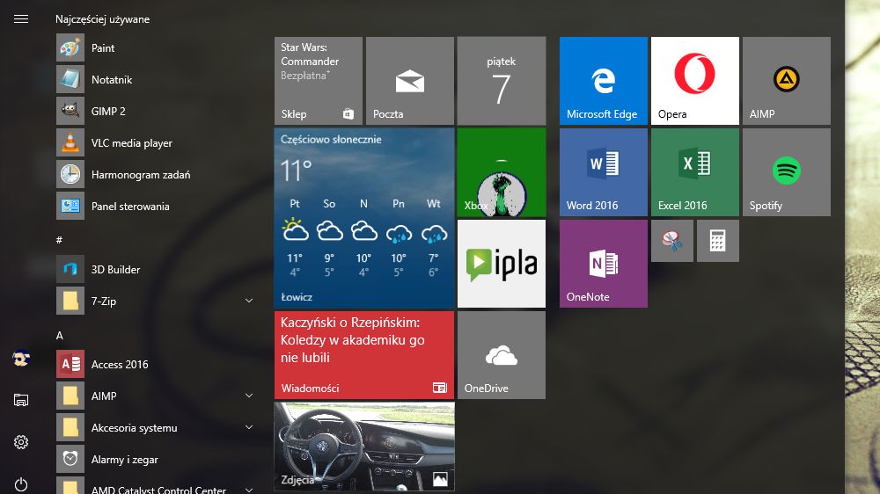Open Harmonogram zadań
The height and width of the screenshot is (494, 880).
155,174
